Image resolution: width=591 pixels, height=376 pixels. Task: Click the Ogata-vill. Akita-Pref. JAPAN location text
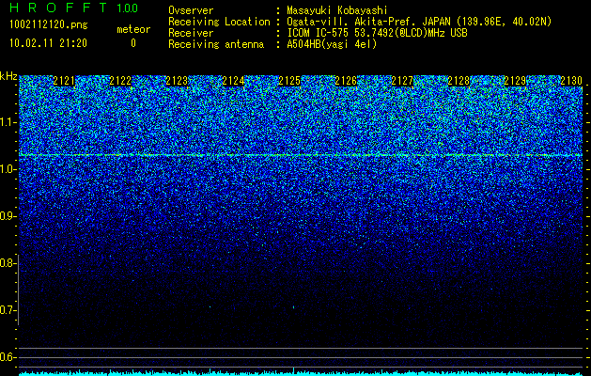coord(419,22)
